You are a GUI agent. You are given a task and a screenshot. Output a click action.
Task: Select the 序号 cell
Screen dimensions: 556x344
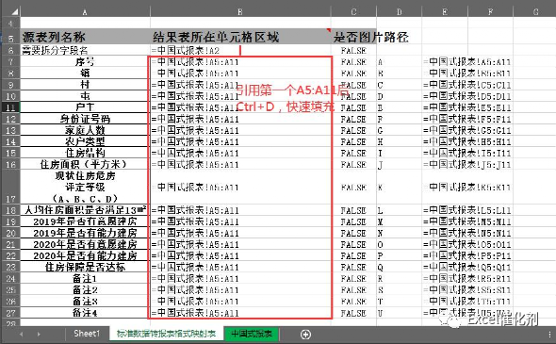point(85,61)
